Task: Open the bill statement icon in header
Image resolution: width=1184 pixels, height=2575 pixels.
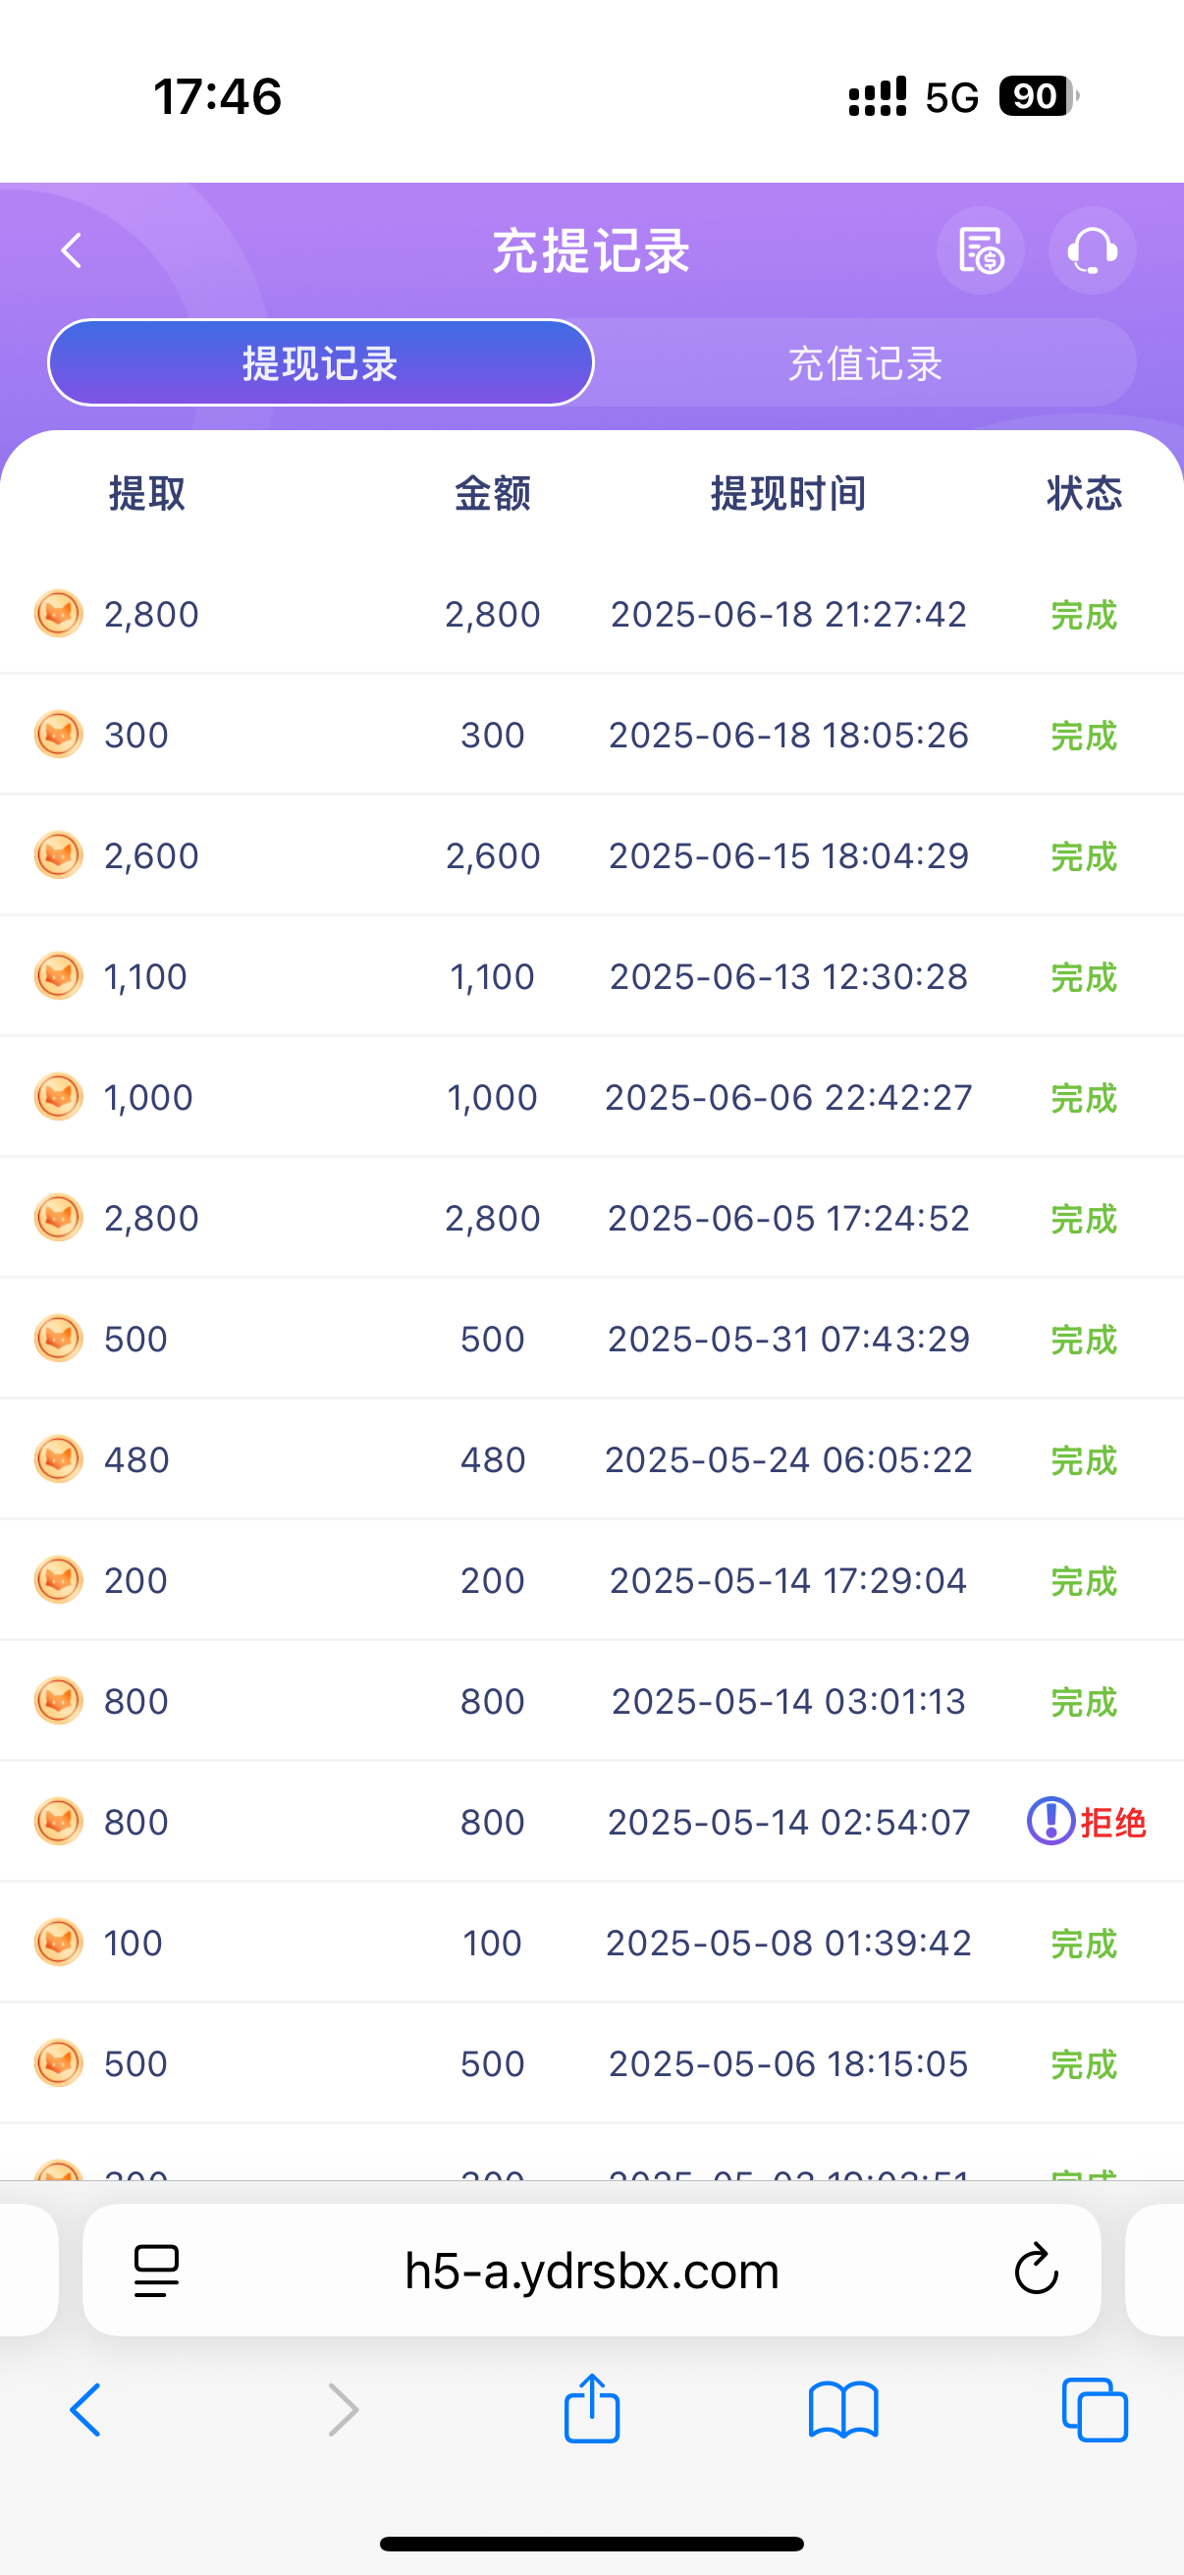Action: click(980, 250)
